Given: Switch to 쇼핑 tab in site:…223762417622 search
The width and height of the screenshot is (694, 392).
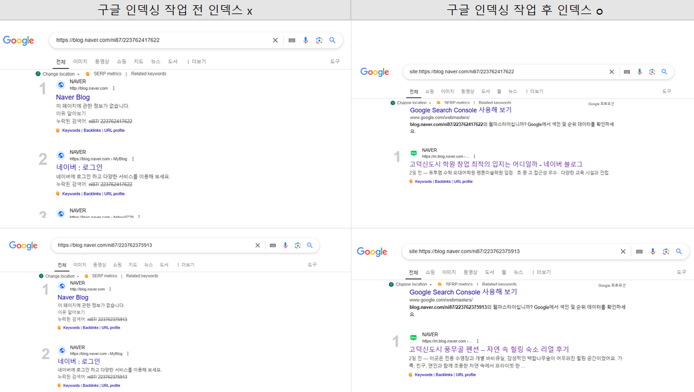Looking at the screenshot, I should (x=430, y=91).
